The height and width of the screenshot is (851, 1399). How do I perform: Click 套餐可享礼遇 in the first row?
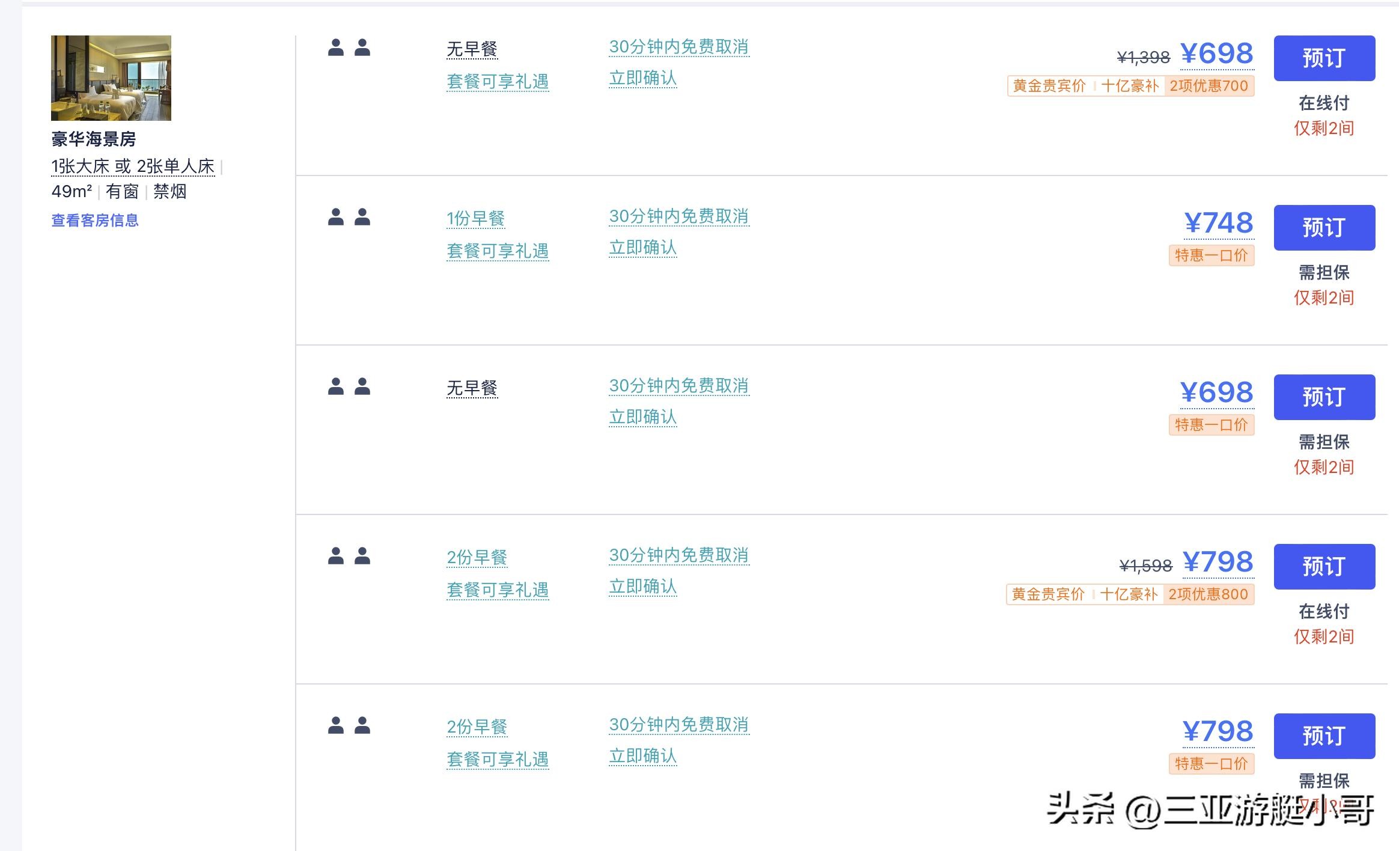click(x=498, y=82)
